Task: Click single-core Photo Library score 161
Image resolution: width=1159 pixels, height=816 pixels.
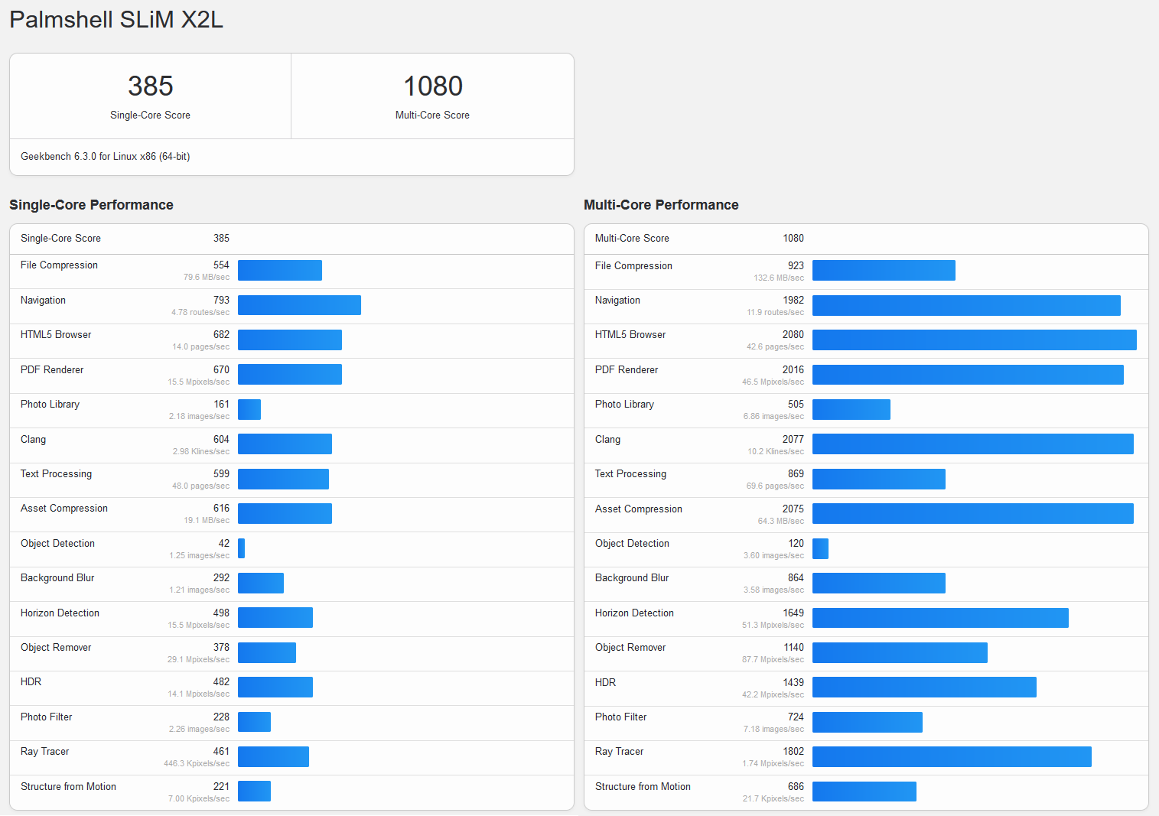Action: point(221,404)
